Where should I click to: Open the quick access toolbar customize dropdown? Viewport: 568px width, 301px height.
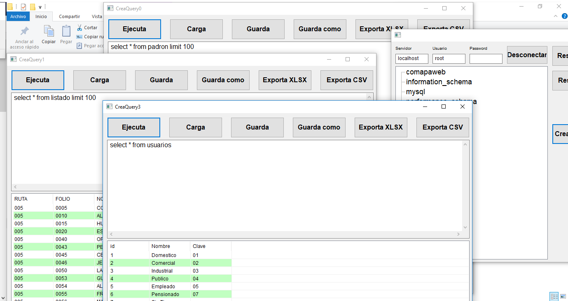click(40, 7)
